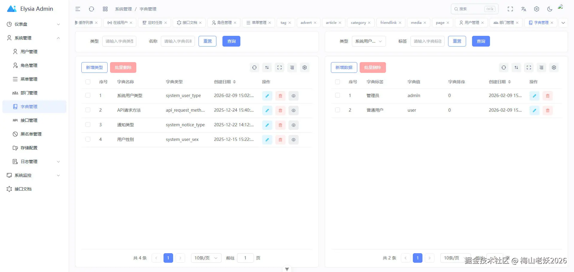The image size is (574, 272).
Task: Close the 字典管理 tab
Action: [552, 23]
